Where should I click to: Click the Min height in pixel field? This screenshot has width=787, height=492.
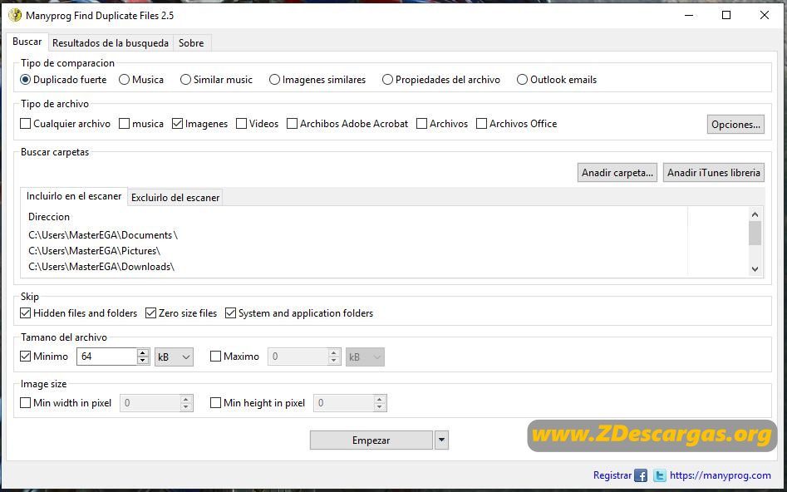point(344,403)
